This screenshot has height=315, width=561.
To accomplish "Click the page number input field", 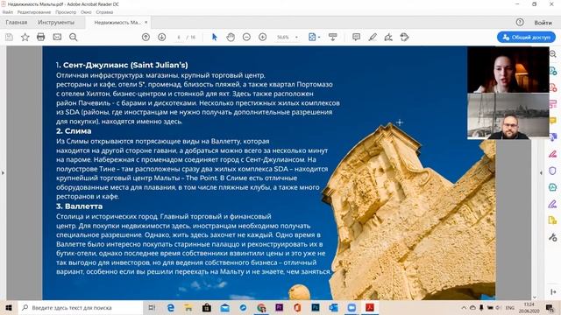I will coord(179,37).
